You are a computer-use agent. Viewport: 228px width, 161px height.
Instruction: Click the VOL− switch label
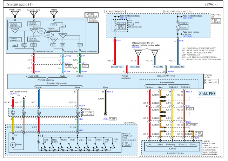tap(90, 140)
